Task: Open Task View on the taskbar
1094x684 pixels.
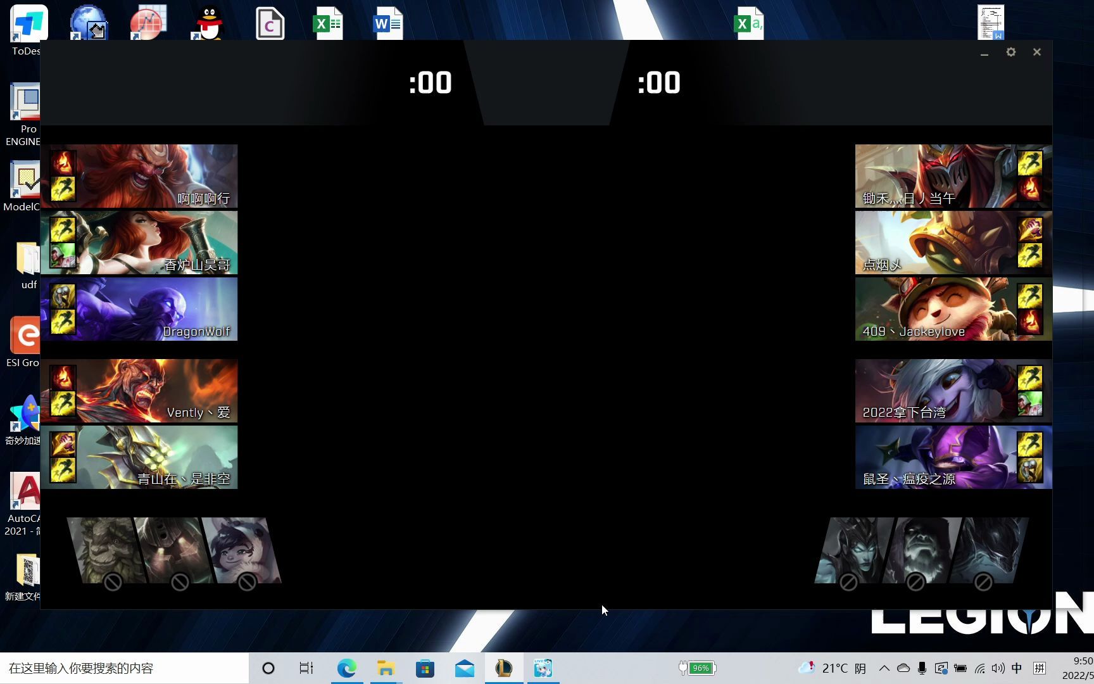Action: 306,668
